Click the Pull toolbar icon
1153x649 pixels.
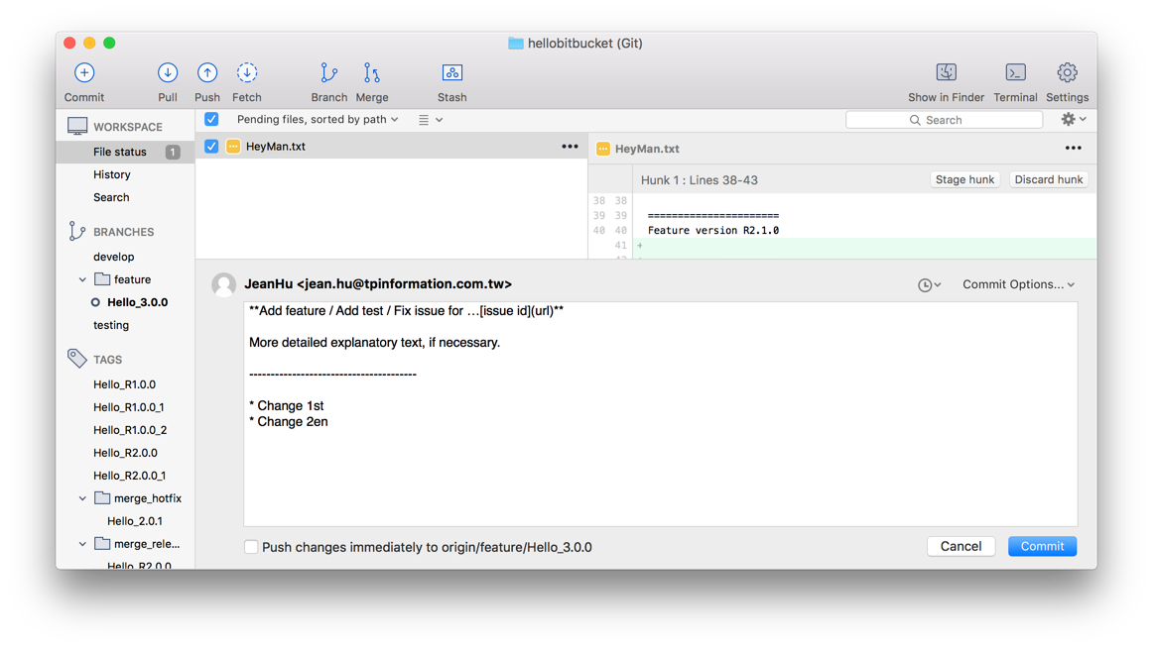[168, 73]
